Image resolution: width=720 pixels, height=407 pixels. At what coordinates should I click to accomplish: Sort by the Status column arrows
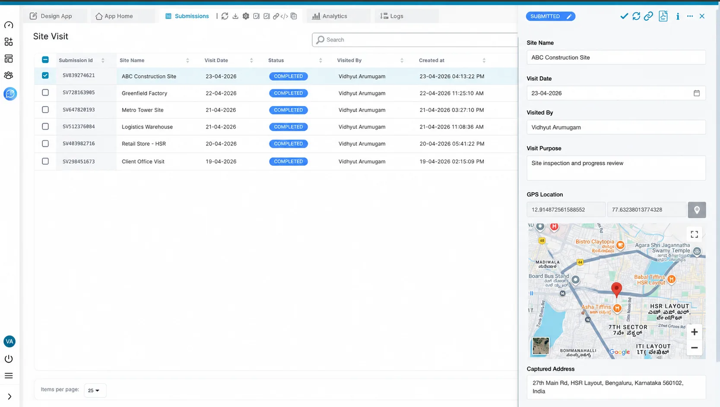tap(320, 60)
